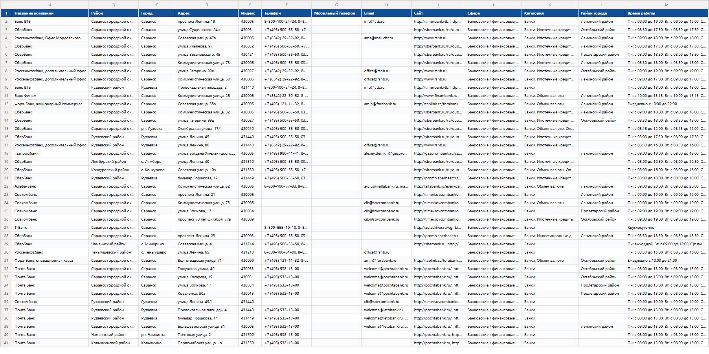Click address "проспект Ленина, 19"
709x354 pixels.
pyautogui.click(x=207, y=22)
